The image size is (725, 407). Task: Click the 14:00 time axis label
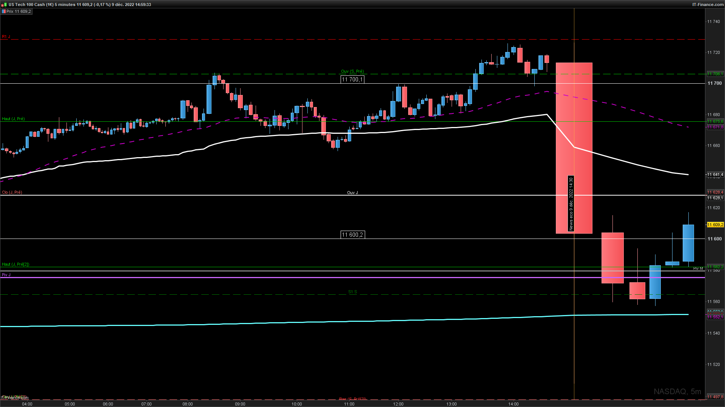[513, 404]
